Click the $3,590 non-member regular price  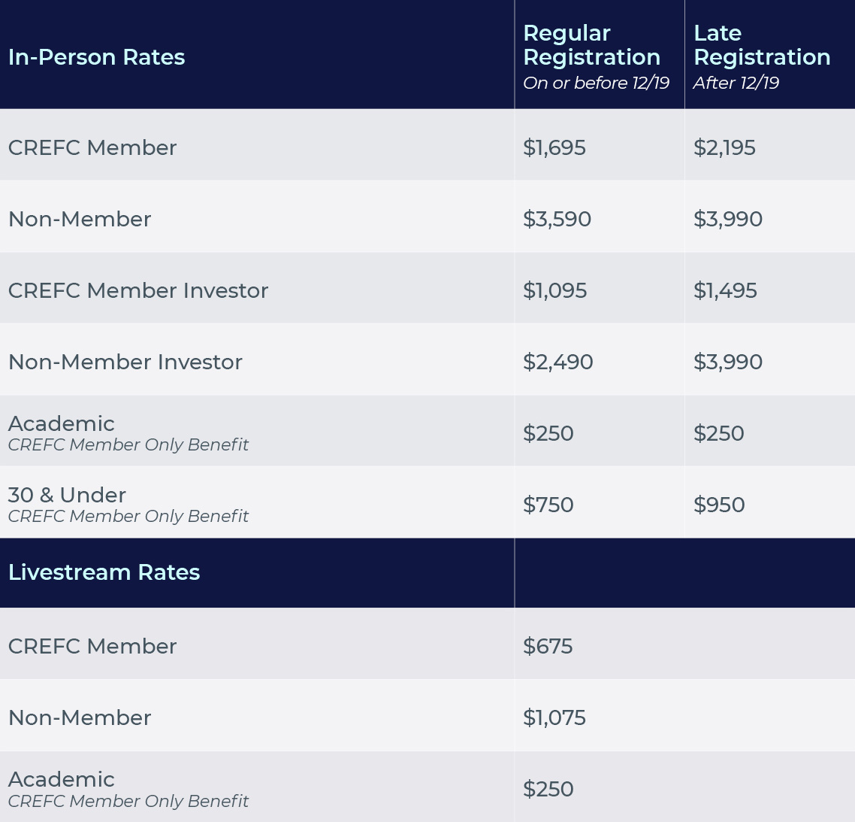point(557,219)
